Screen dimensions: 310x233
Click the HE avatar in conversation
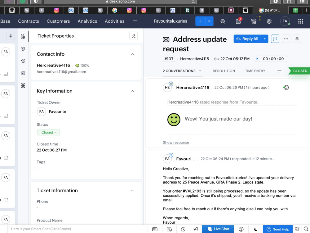[x=167, y=87]
